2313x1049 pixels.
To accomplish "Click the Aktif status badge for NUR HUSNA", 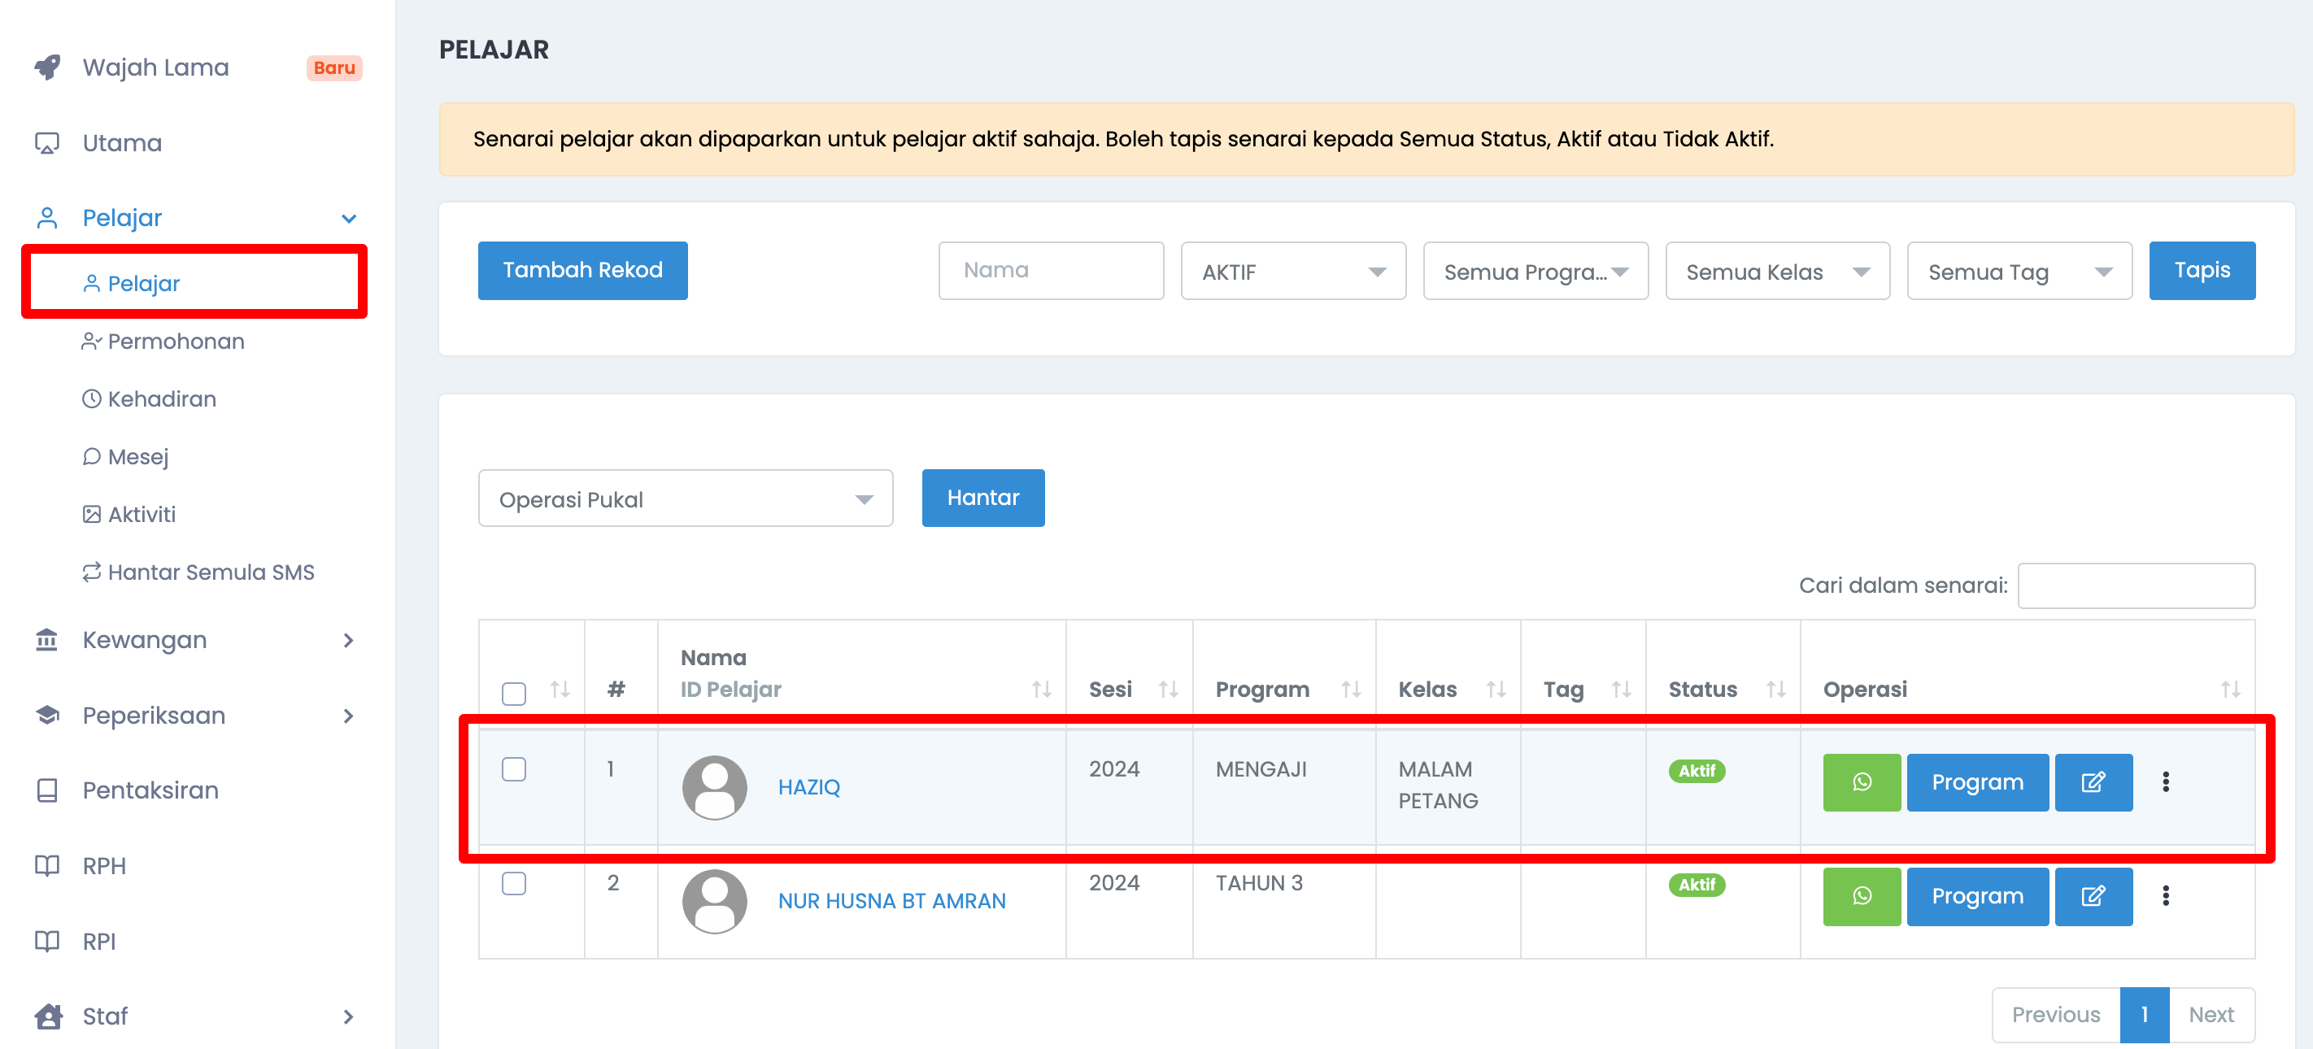I will [x=1697, y=885].
